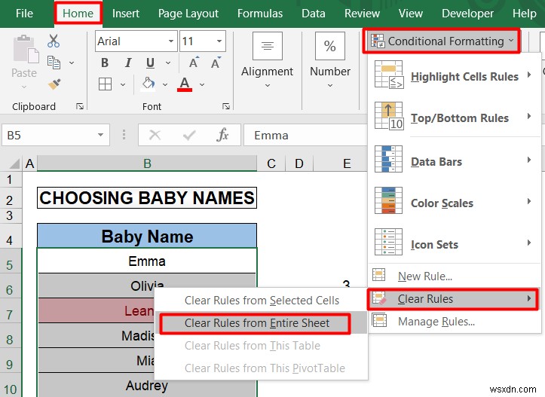Viewport: 545px width, 397px height.
Task: Switch to the Review tab
Action: [x=362, y=14]
